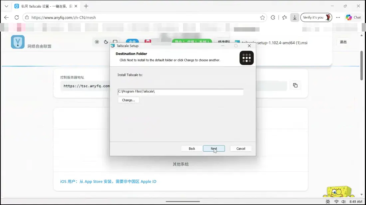Open tab search dropdown chevron
Screen dimensions: 366x205
pyautogui.click(x=6, y=6)
